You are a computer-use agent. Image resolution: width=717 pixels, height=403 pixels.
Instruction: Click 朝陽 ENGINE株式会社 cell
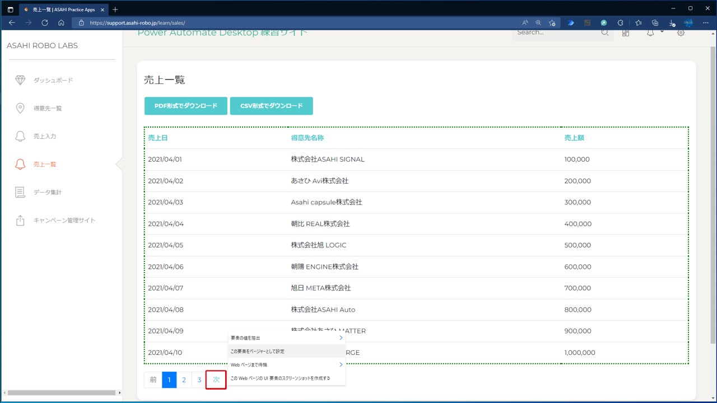[x=325, y=267]
